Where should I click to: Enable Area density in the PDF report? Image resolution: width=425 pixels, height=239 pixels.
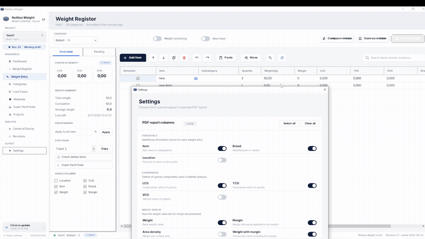[222, 234]
